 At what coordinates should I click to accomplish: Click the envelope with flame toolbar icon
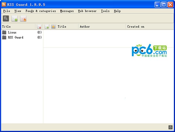pyautogui.click(x=23, y=18)
